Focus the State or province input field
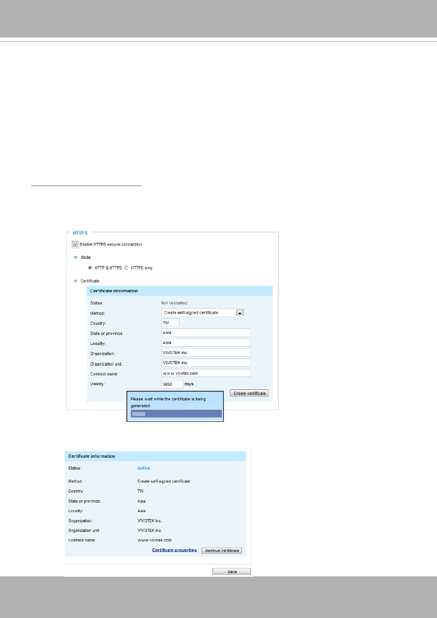The width and height of the screenshot is (437, 618). tap(206, 333)
